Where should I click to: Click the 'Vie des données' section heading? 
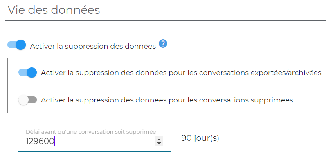coord(54,10)
